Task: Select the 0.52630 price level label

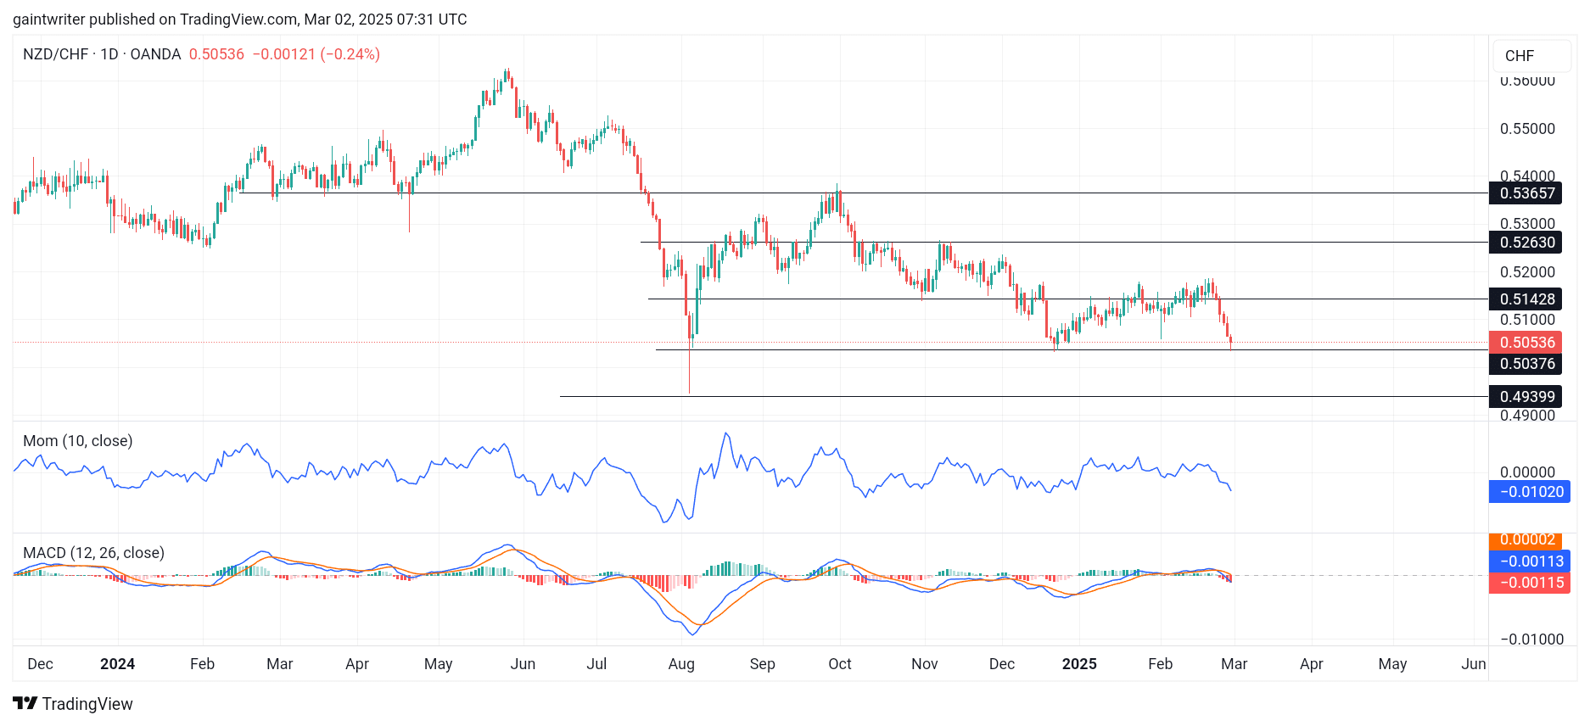Action: (x=1526, y=243)
